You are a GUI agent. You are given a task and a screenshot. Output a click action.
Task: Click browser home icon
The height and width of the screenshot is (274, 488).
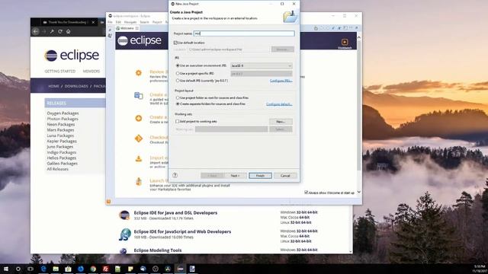point(68,31)
